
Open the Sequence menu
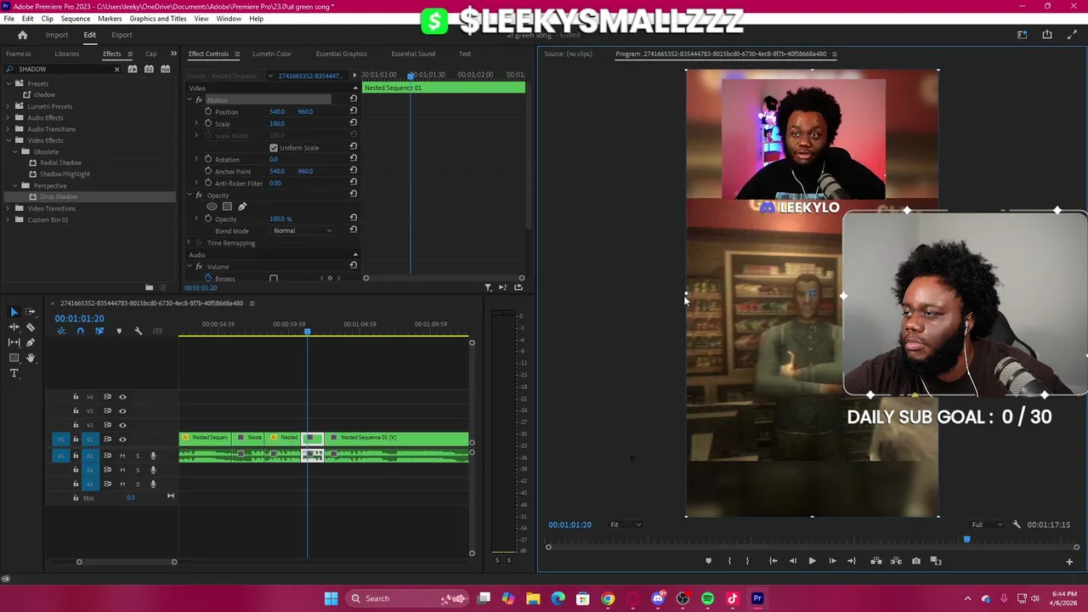click(75, 19)
